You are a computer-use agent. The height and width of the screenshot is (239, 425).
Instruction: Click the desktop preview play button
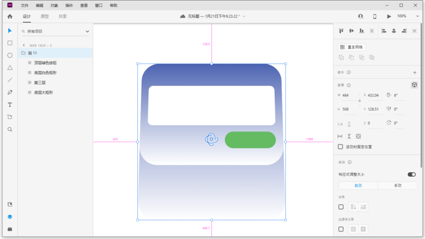[389, 16]
